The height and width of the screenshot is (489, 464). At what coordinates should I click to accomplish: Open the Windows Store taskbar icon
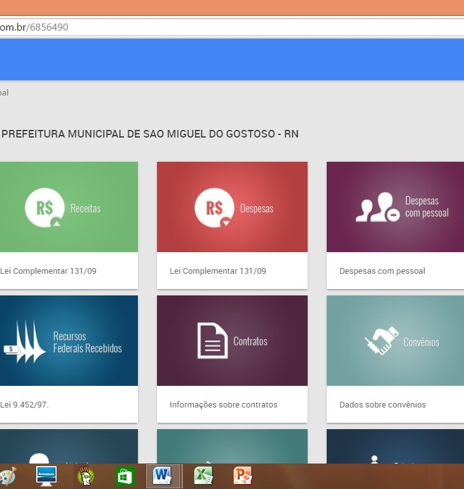point(125,476)
